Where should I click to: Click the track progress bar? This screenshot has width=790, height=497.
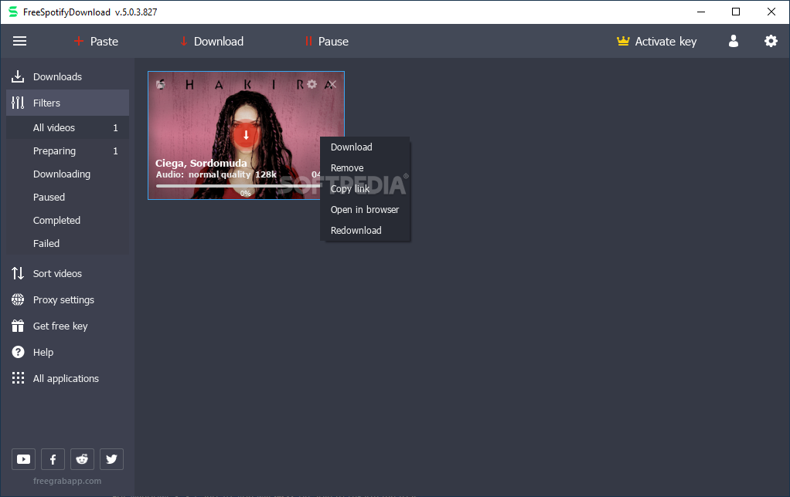click(238, 186)
